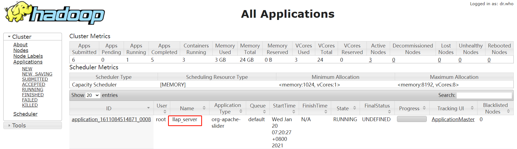The width and height of the screenshot is (517, 149).
Task: Filter applications by NEW_SAVING state
Action: click(37, 74)
